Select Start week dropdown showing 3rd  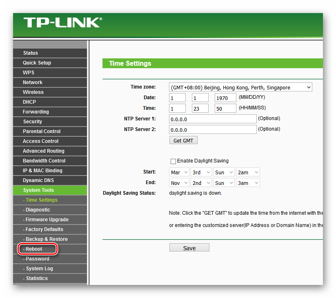202,172
